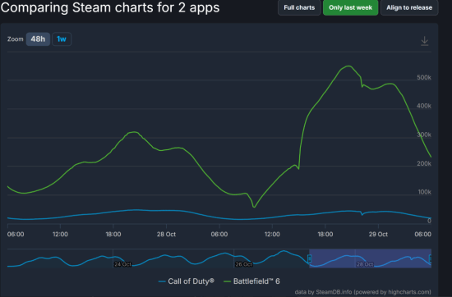
Task: Select the Only last week button
Action: tap(351, 7)
